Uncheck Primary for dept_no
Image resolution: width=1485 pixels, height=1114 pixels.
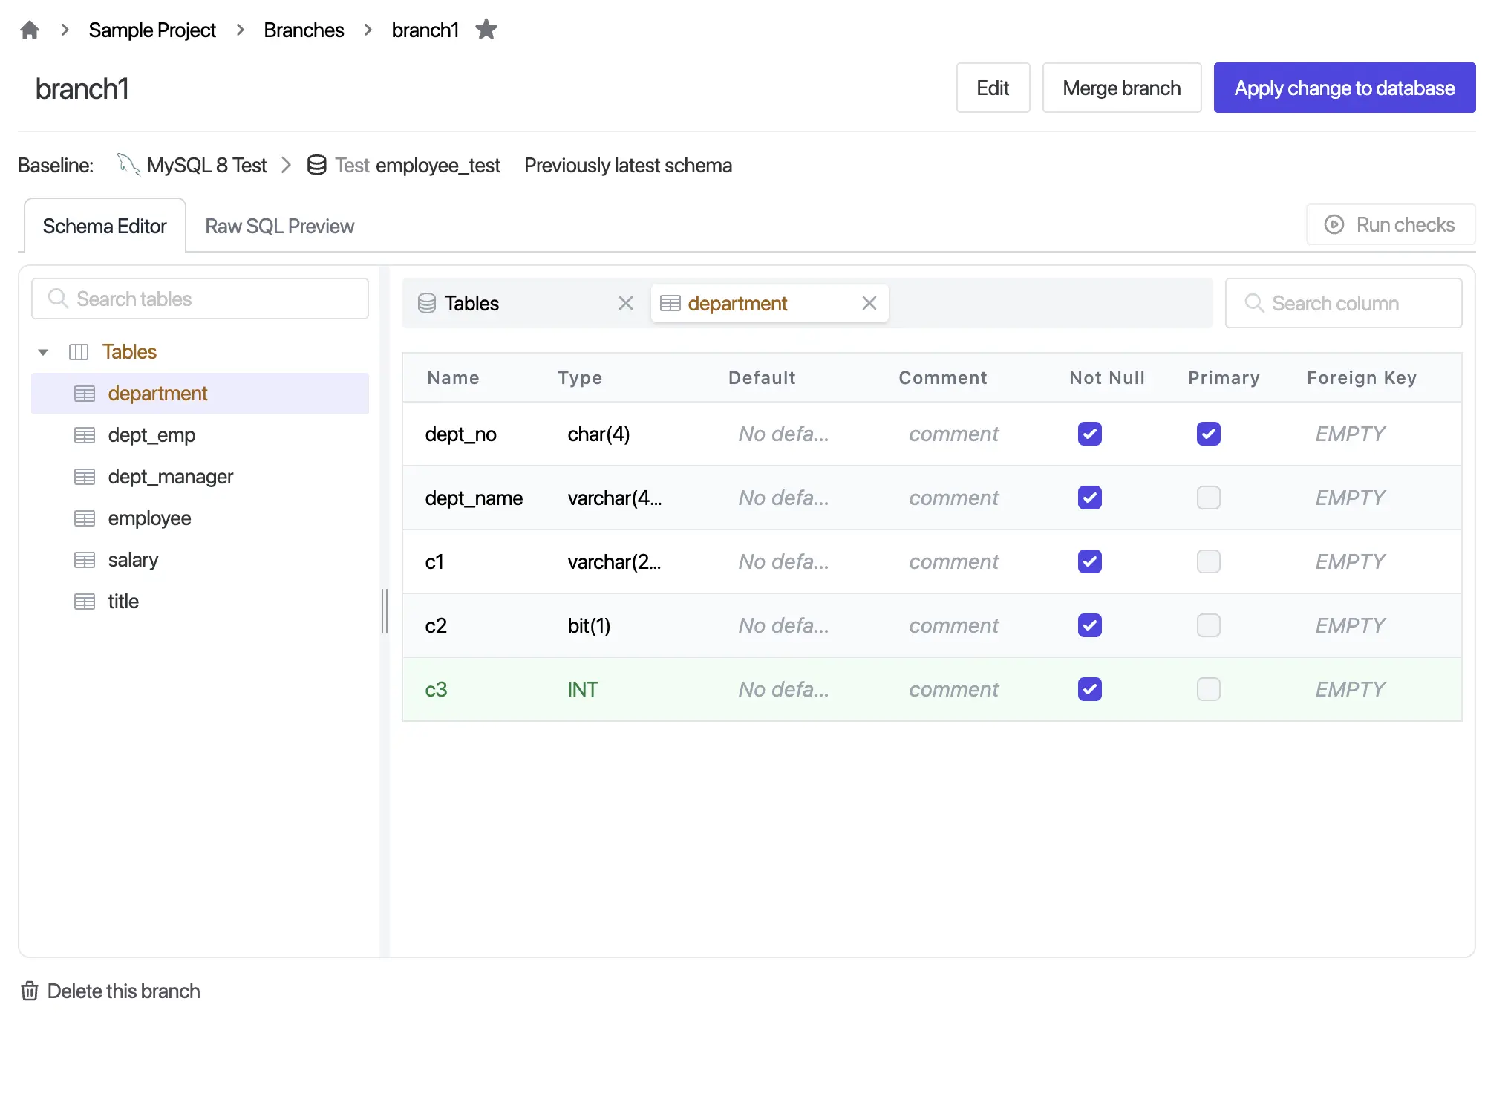pyautogui.click(x=1209, y=434)
